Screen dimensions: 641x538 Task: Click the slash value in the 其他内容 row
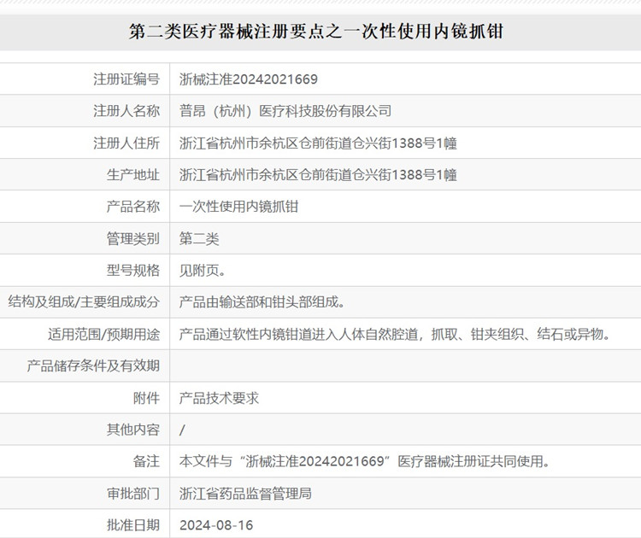(x=182, y=430)
